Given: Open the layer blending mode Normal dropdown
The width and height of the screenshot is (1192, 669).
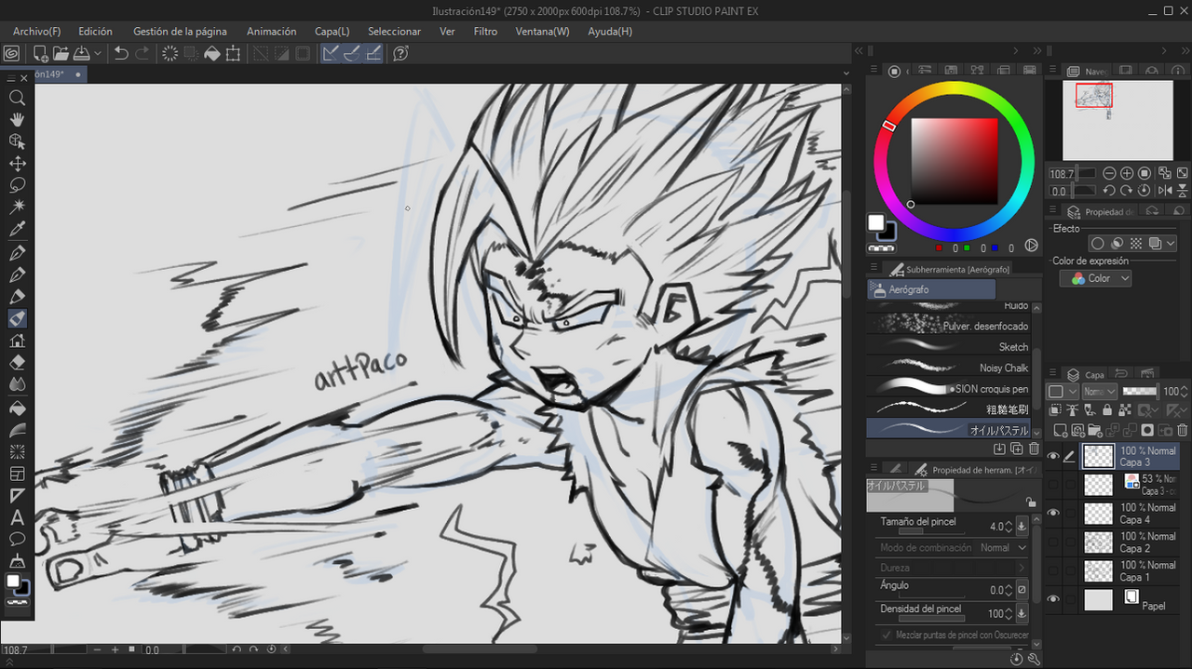Looking at the screenshot, I should pyautogui.click(x=1099, y=392).
